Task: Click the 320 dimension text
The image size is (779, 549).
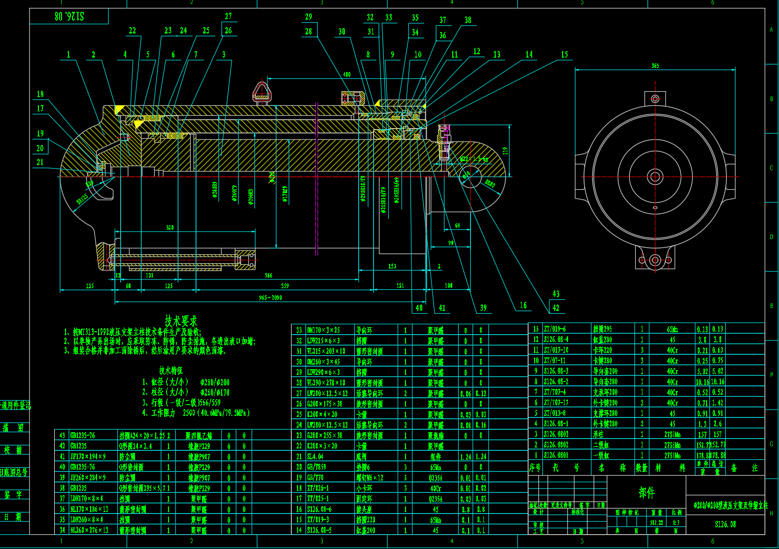Action: (169, 227)
